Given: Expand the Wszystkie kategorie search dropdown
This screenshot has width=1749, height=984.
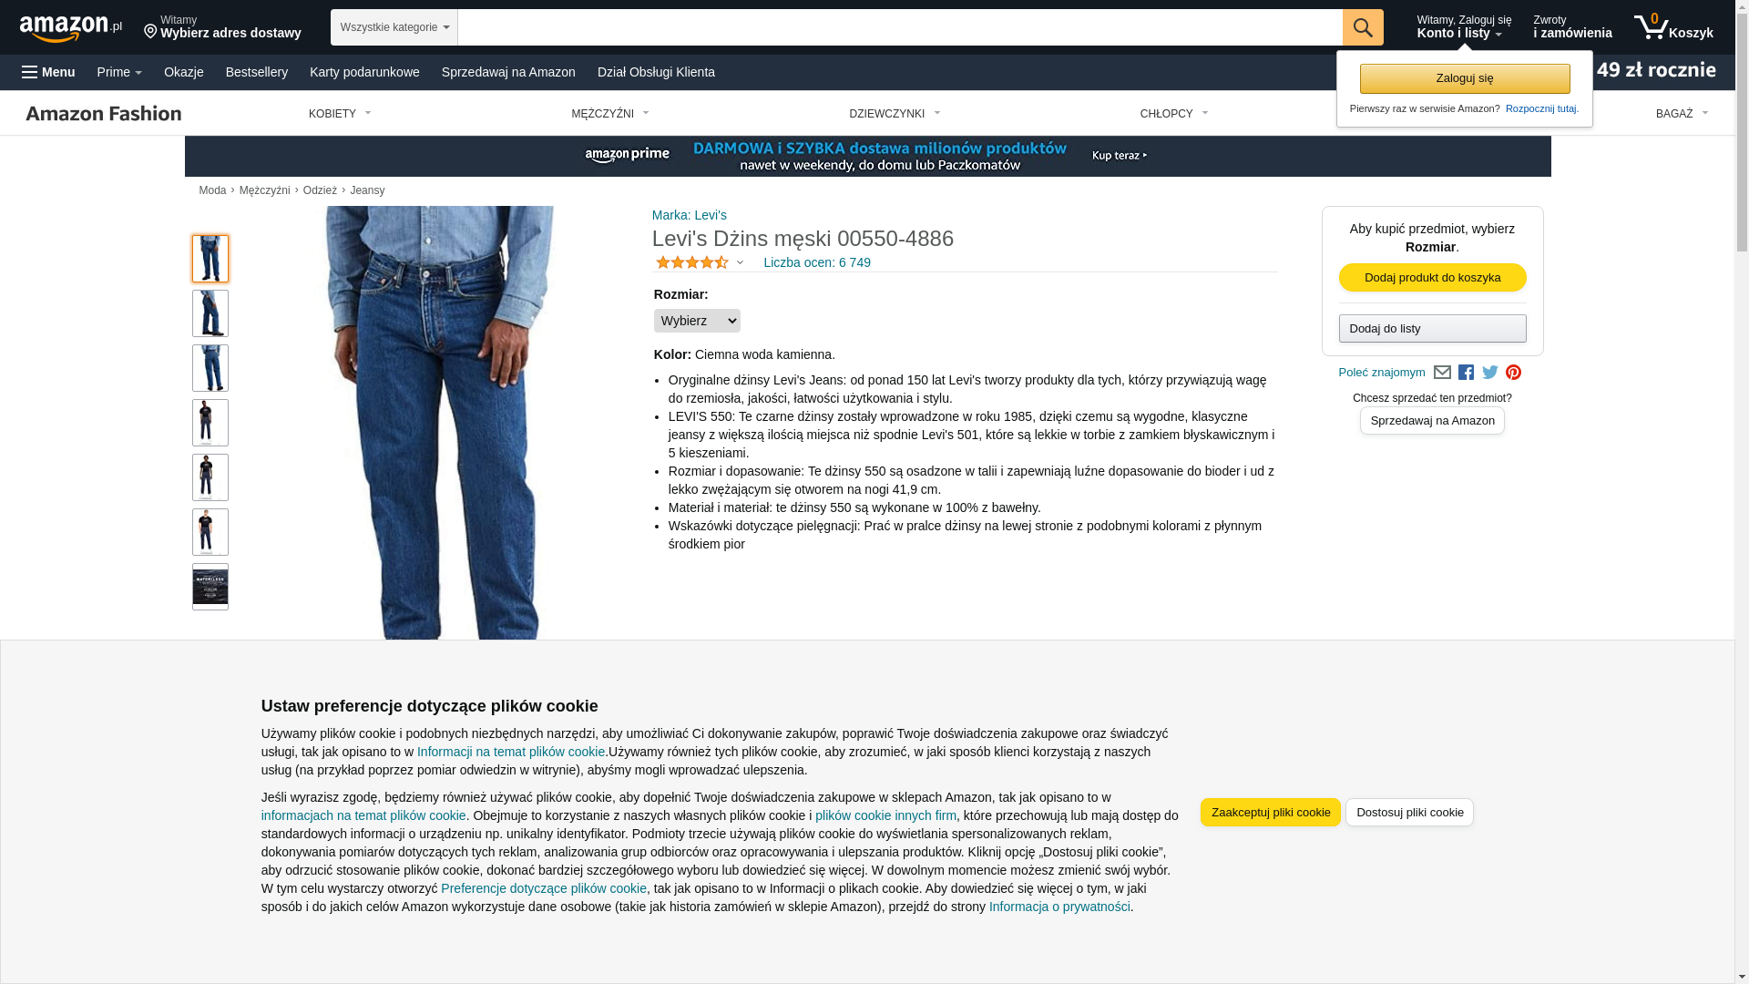Looking at the screenshot, I should 394,27.
